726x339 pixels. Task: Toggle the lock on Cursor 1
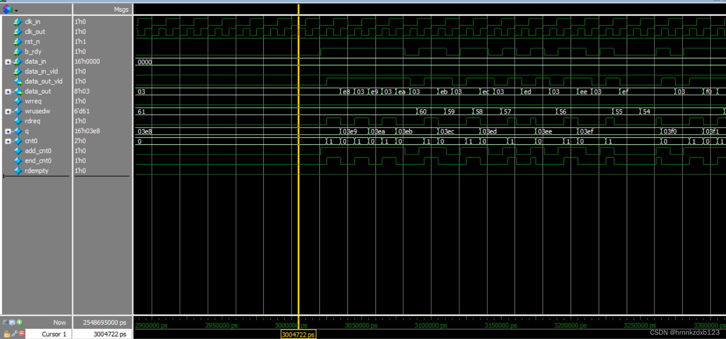[7, 334]
